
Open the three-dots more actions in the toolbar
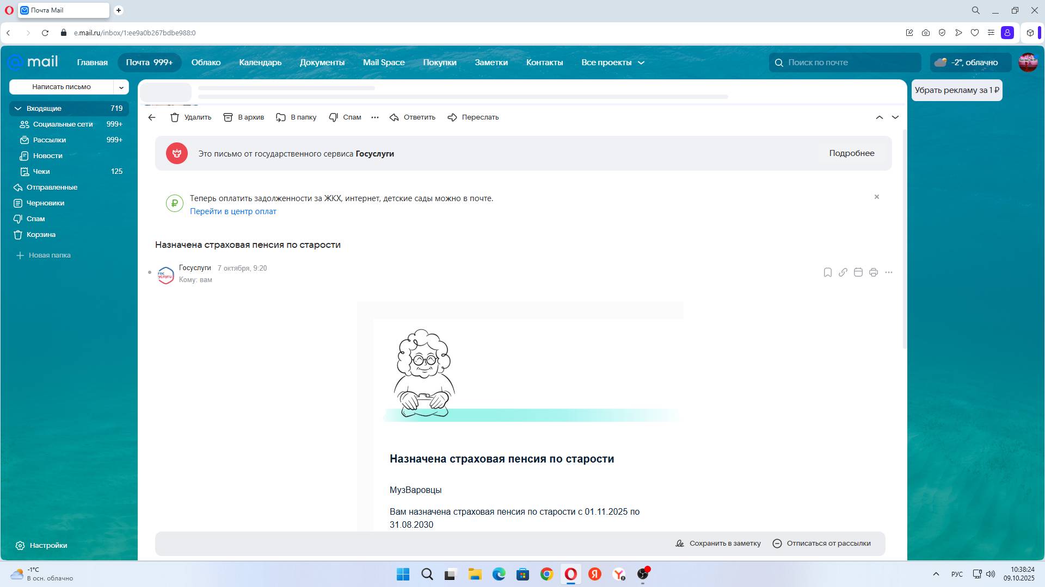(x=374, y=117)
